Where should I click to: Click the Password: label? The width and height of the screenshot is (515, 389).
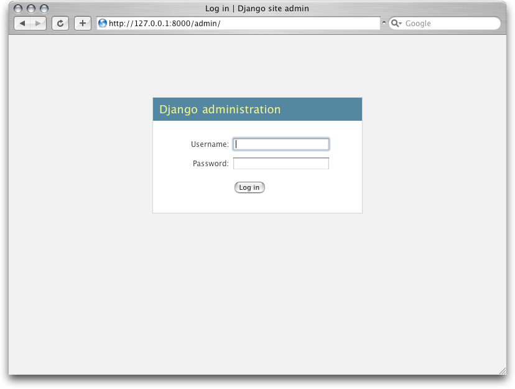tap(210, 163)
